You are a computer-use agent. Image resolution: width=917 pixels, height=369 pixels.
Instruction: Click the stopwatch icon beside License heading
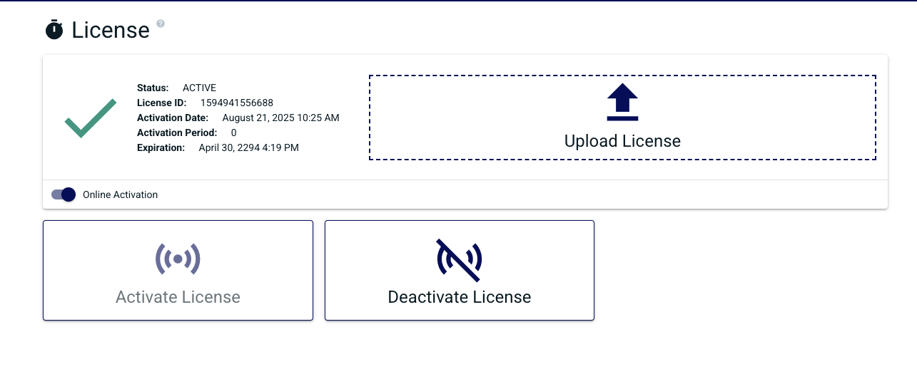[x=54, y=30]
